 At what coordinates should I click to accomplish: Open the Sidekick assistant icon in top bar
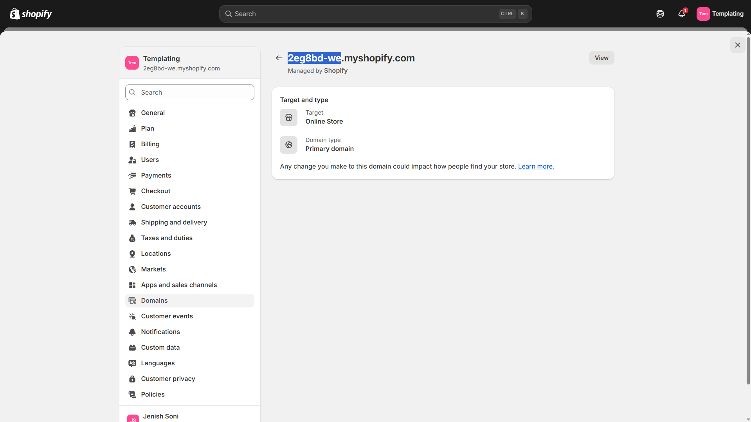660,14
